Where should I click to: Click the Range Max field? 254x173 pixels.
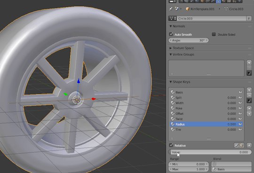tap(189, 169)
